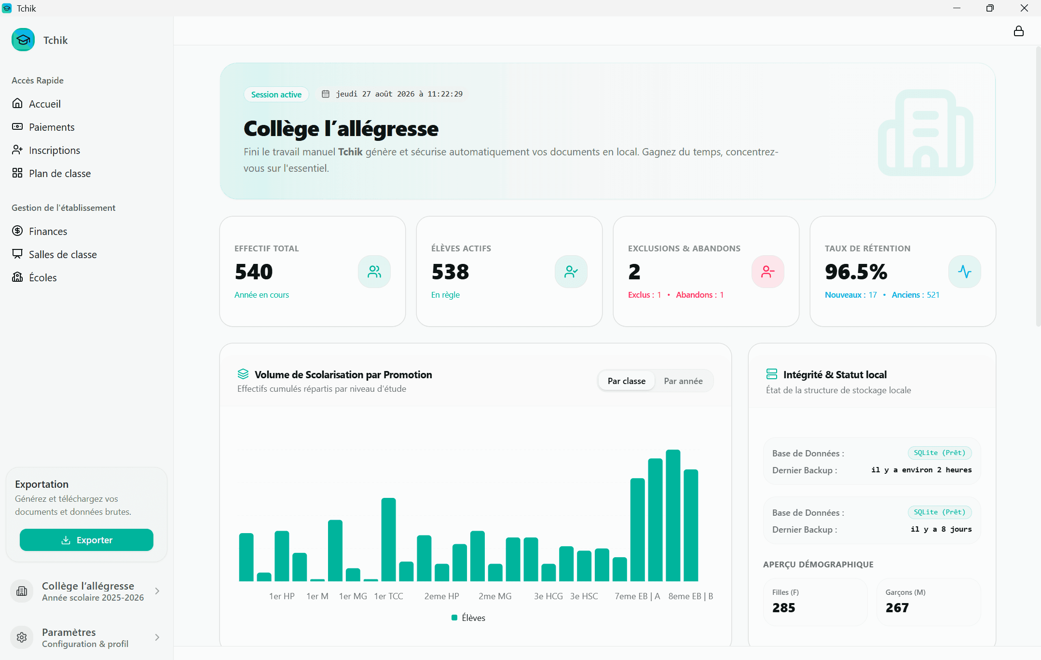Open Salles de classe from the sidebar
Screen dimensions: 1041x660
(x=87, y=254)
